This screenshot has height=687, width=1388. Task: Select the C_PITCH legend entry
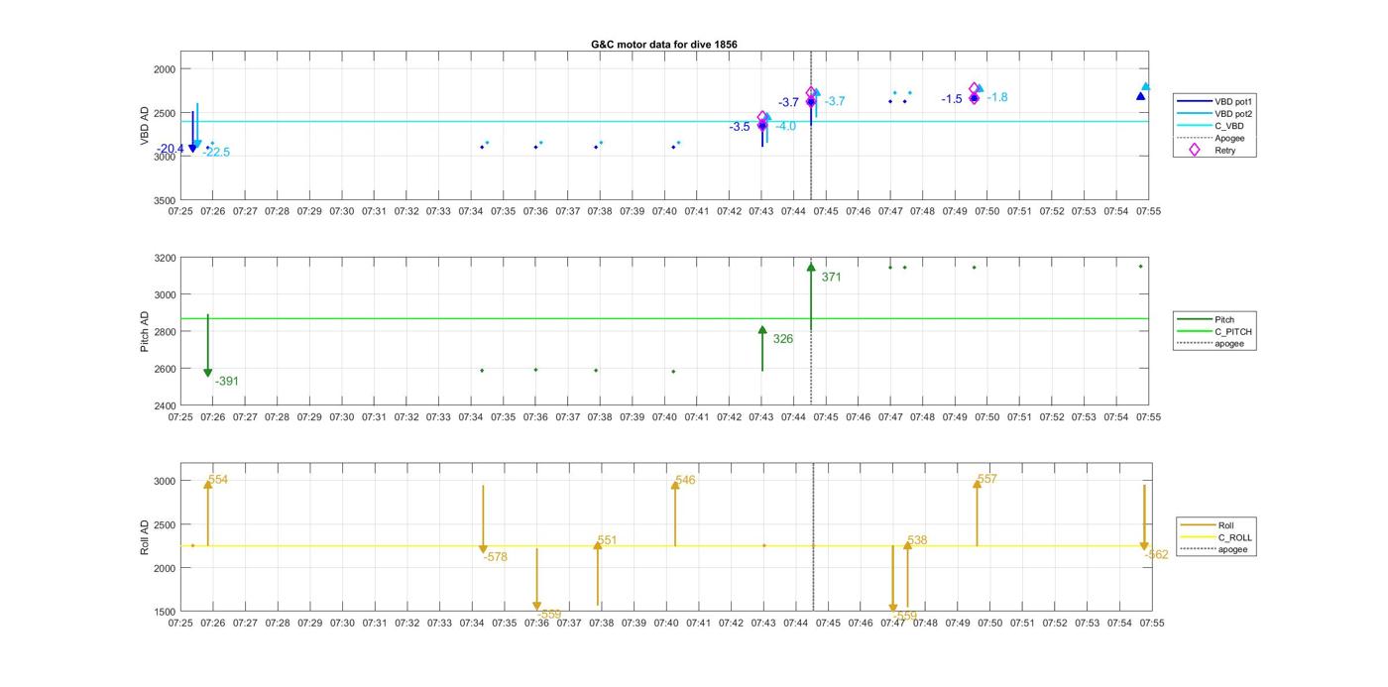[x=1214, y=331]
